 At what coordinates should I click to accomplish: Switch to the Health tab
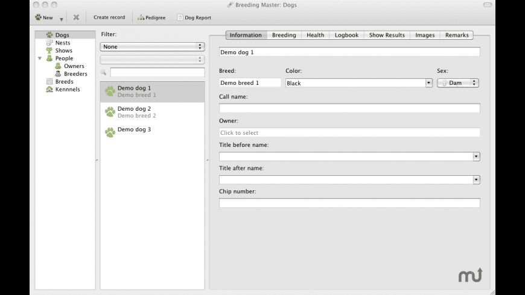316,35
